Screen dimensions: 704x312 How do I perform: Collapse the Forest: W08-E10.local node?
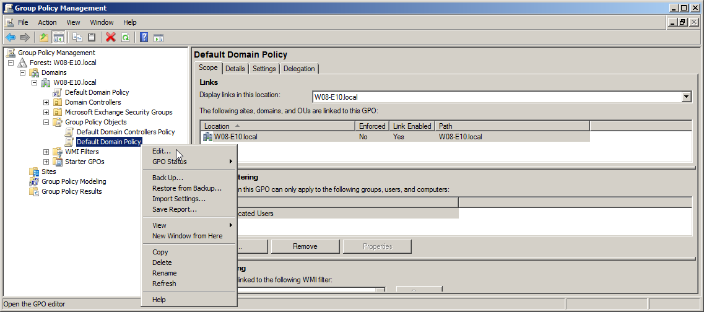point(11,63)
